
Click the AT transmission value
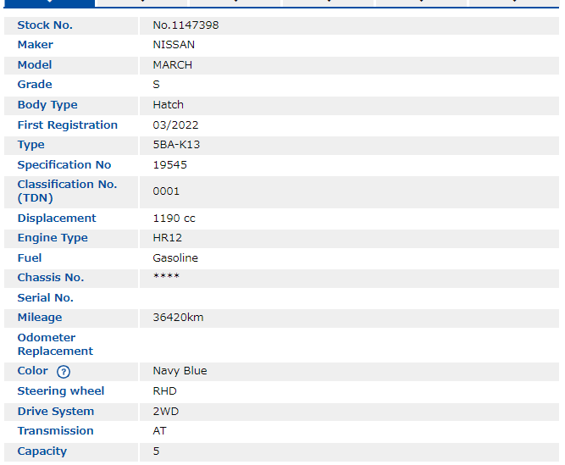[x=159, y=431]
